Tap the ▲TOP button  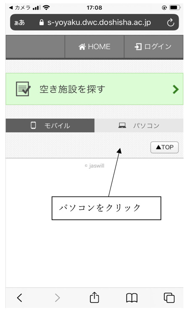point(165,147)
